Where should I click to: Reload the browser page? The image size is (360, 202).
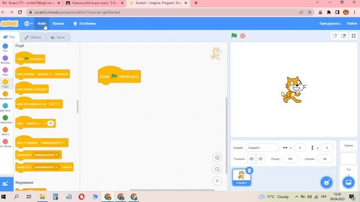(20, 12)
